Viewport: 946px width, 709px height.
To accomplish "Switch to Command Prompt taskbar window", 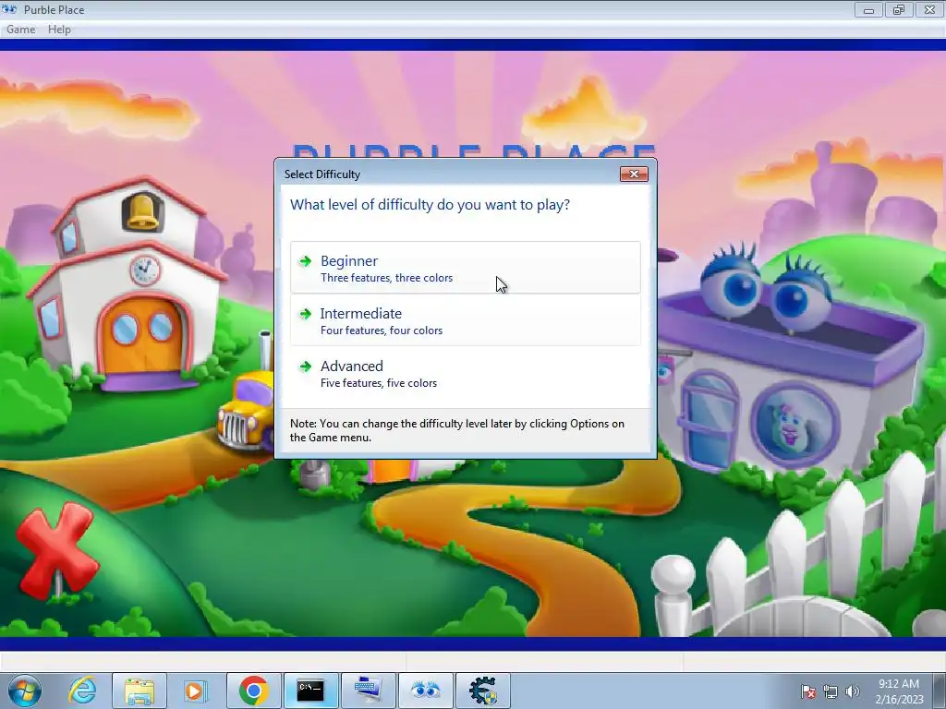I will tap(310, 691).
